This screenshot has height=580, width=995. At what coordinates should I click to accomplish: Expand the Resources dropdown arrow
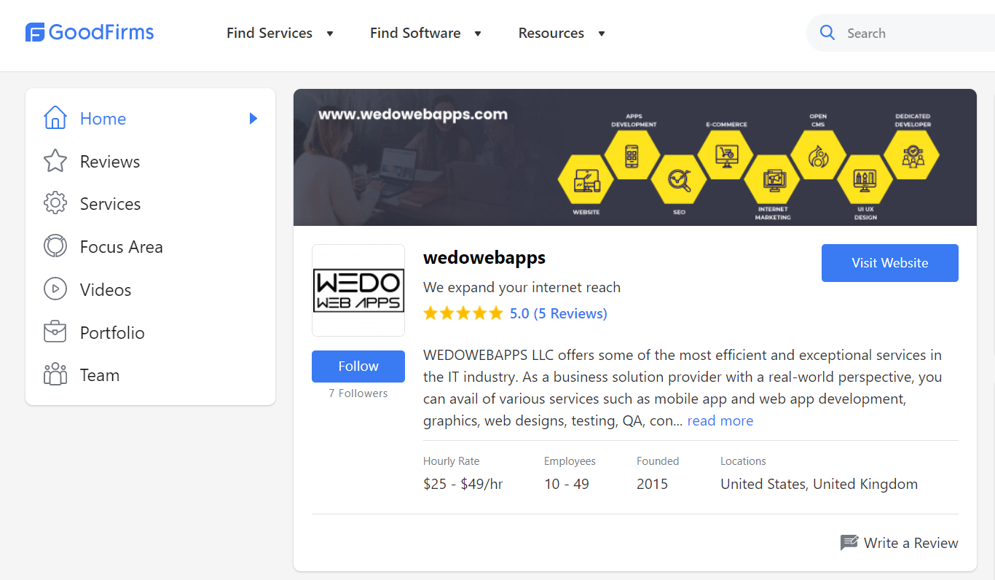[602, 34]
